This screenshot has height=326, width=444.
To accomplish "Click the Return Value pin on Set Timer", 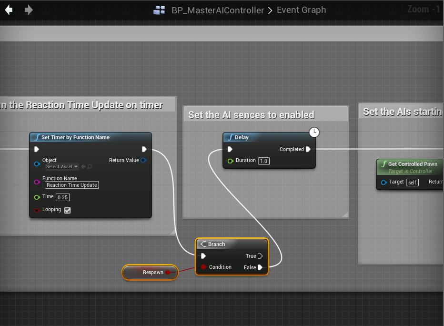I will 143,160.
